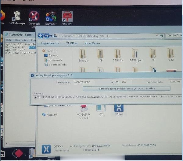
Task: Click the StartKey output text field
Action: (107, 97)
